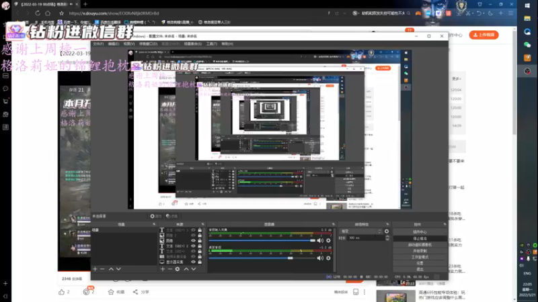The height and width of the screenshot is (302, 538).
Task: Remove the selected scene with the minus icon
Action: (102, 269)
